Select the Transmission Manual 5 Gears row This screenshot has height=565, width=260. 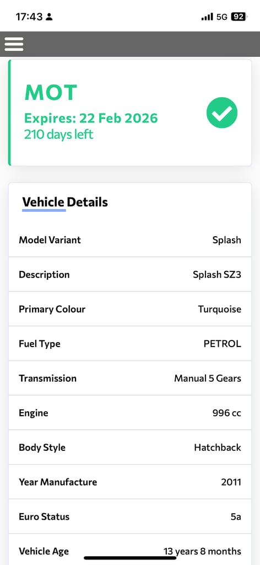click(130, 379)
